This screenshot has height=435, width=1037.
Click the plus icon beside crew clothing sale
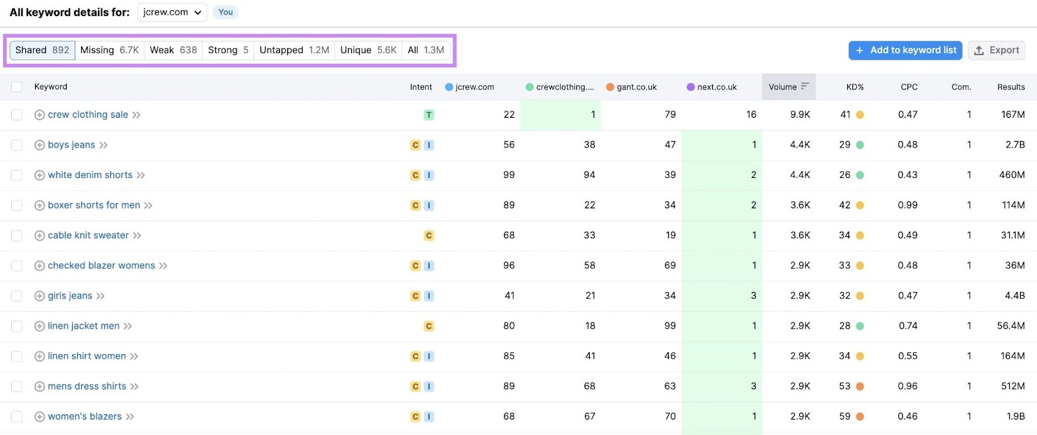coord(40,115)
